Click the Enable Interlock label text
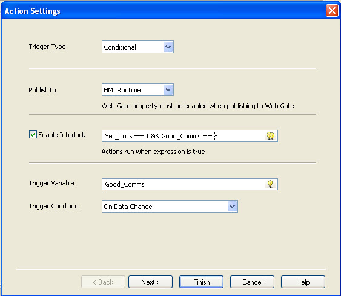The height and width of the screenshot is (296, 341). tap(62, 135)
